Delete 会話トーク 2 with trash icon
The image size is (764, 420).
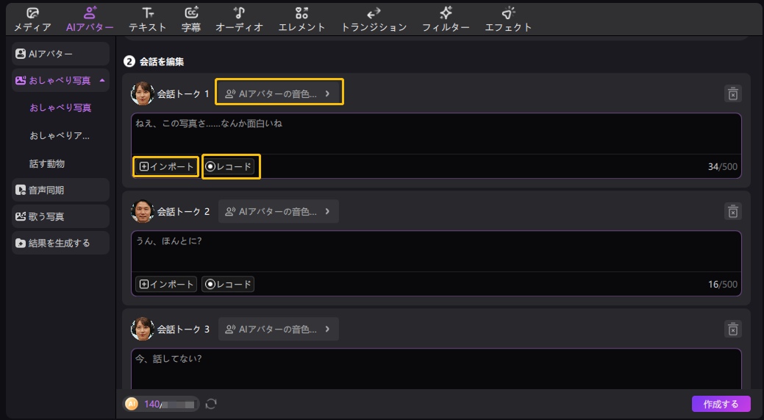point(732,211)
